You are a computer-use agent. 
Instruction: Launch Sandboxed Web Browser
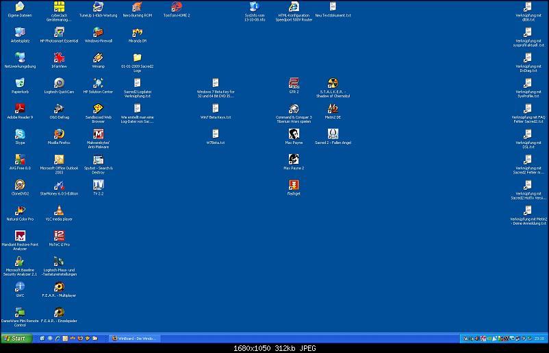coord(99,109)
